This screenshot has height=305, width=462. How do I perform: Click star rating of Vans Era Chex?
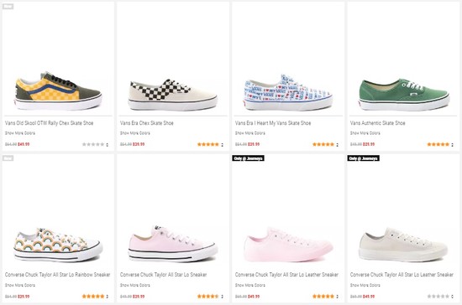[x=208, y=144]
